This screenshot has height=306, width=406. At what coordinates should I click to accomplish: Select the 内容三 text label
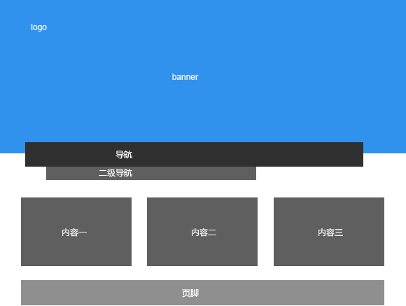(x=330, y=232)
